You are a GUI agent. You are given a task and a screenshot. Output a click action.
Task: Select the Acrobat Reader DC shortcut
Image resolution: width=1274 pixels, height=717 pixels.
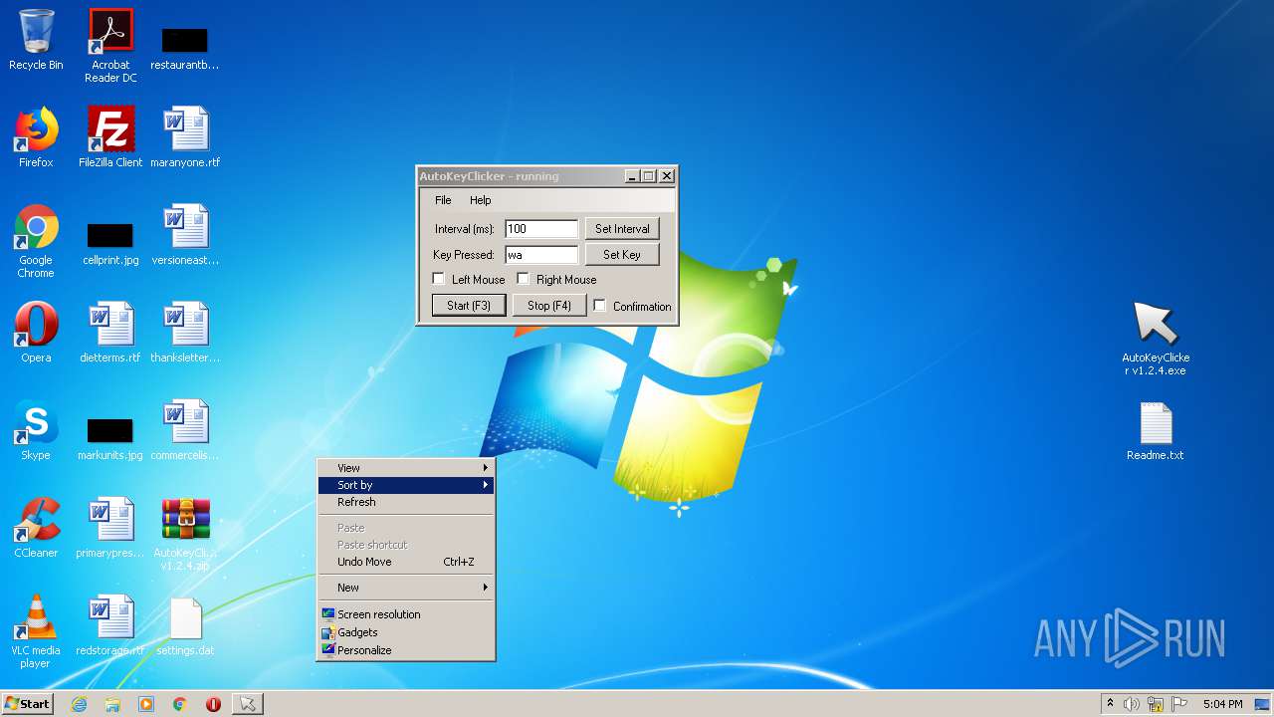coord(110,46)
